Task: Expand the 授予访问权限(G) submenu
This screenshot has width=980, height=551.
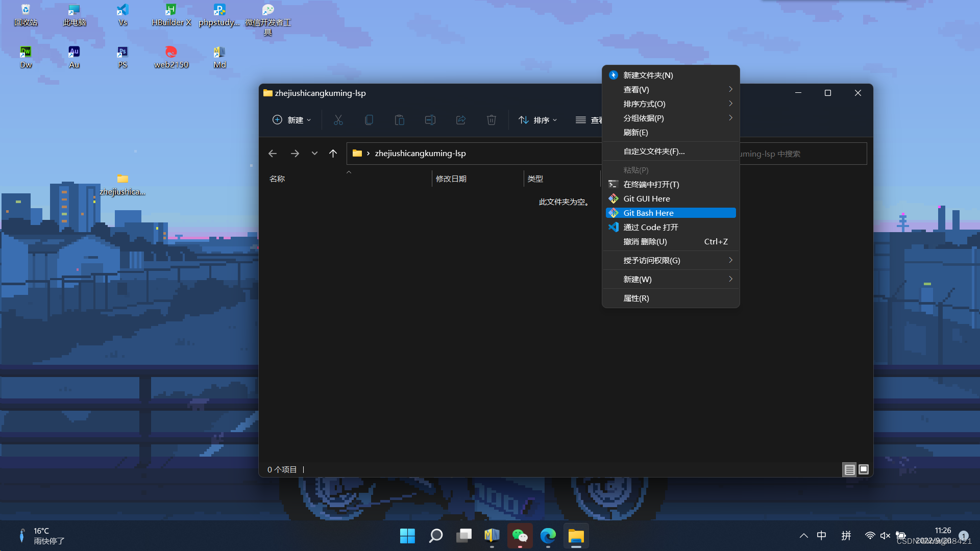Action: [671, 260]
